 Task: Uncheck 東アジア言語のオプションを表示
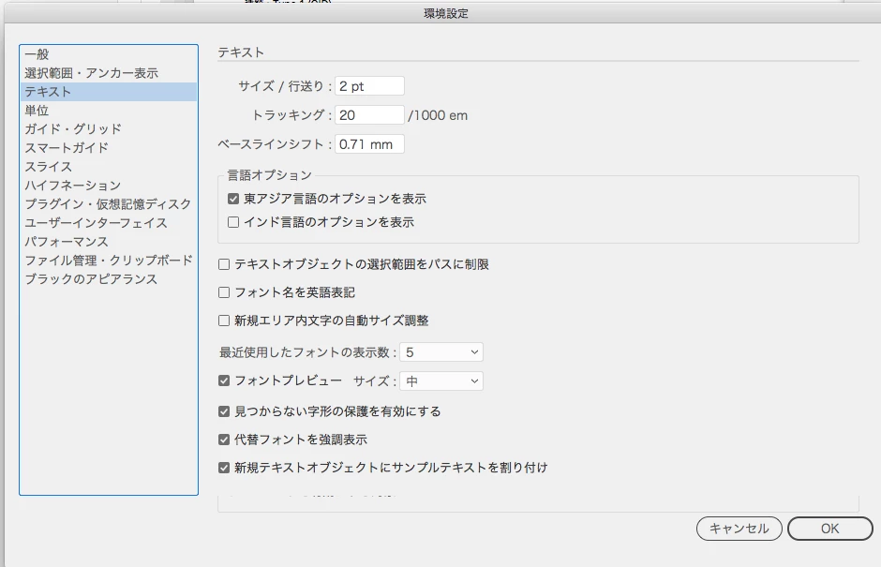click(233, 199)
